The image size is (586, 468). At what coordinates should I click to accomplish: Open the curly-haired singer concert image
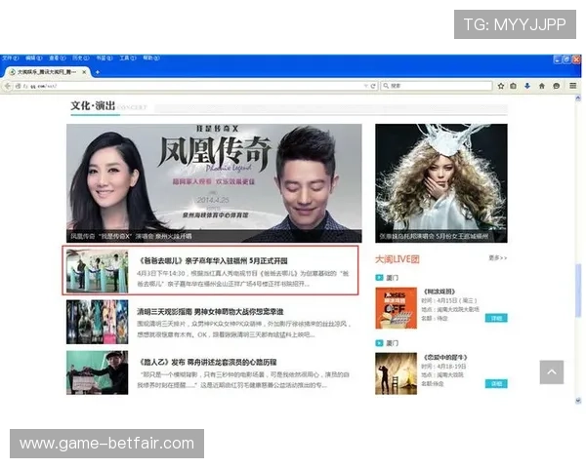pyautogui.click(x=441, y=183)
